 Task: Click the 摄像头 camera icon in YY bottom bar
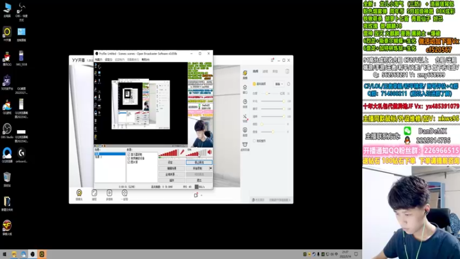pos(79,195)
